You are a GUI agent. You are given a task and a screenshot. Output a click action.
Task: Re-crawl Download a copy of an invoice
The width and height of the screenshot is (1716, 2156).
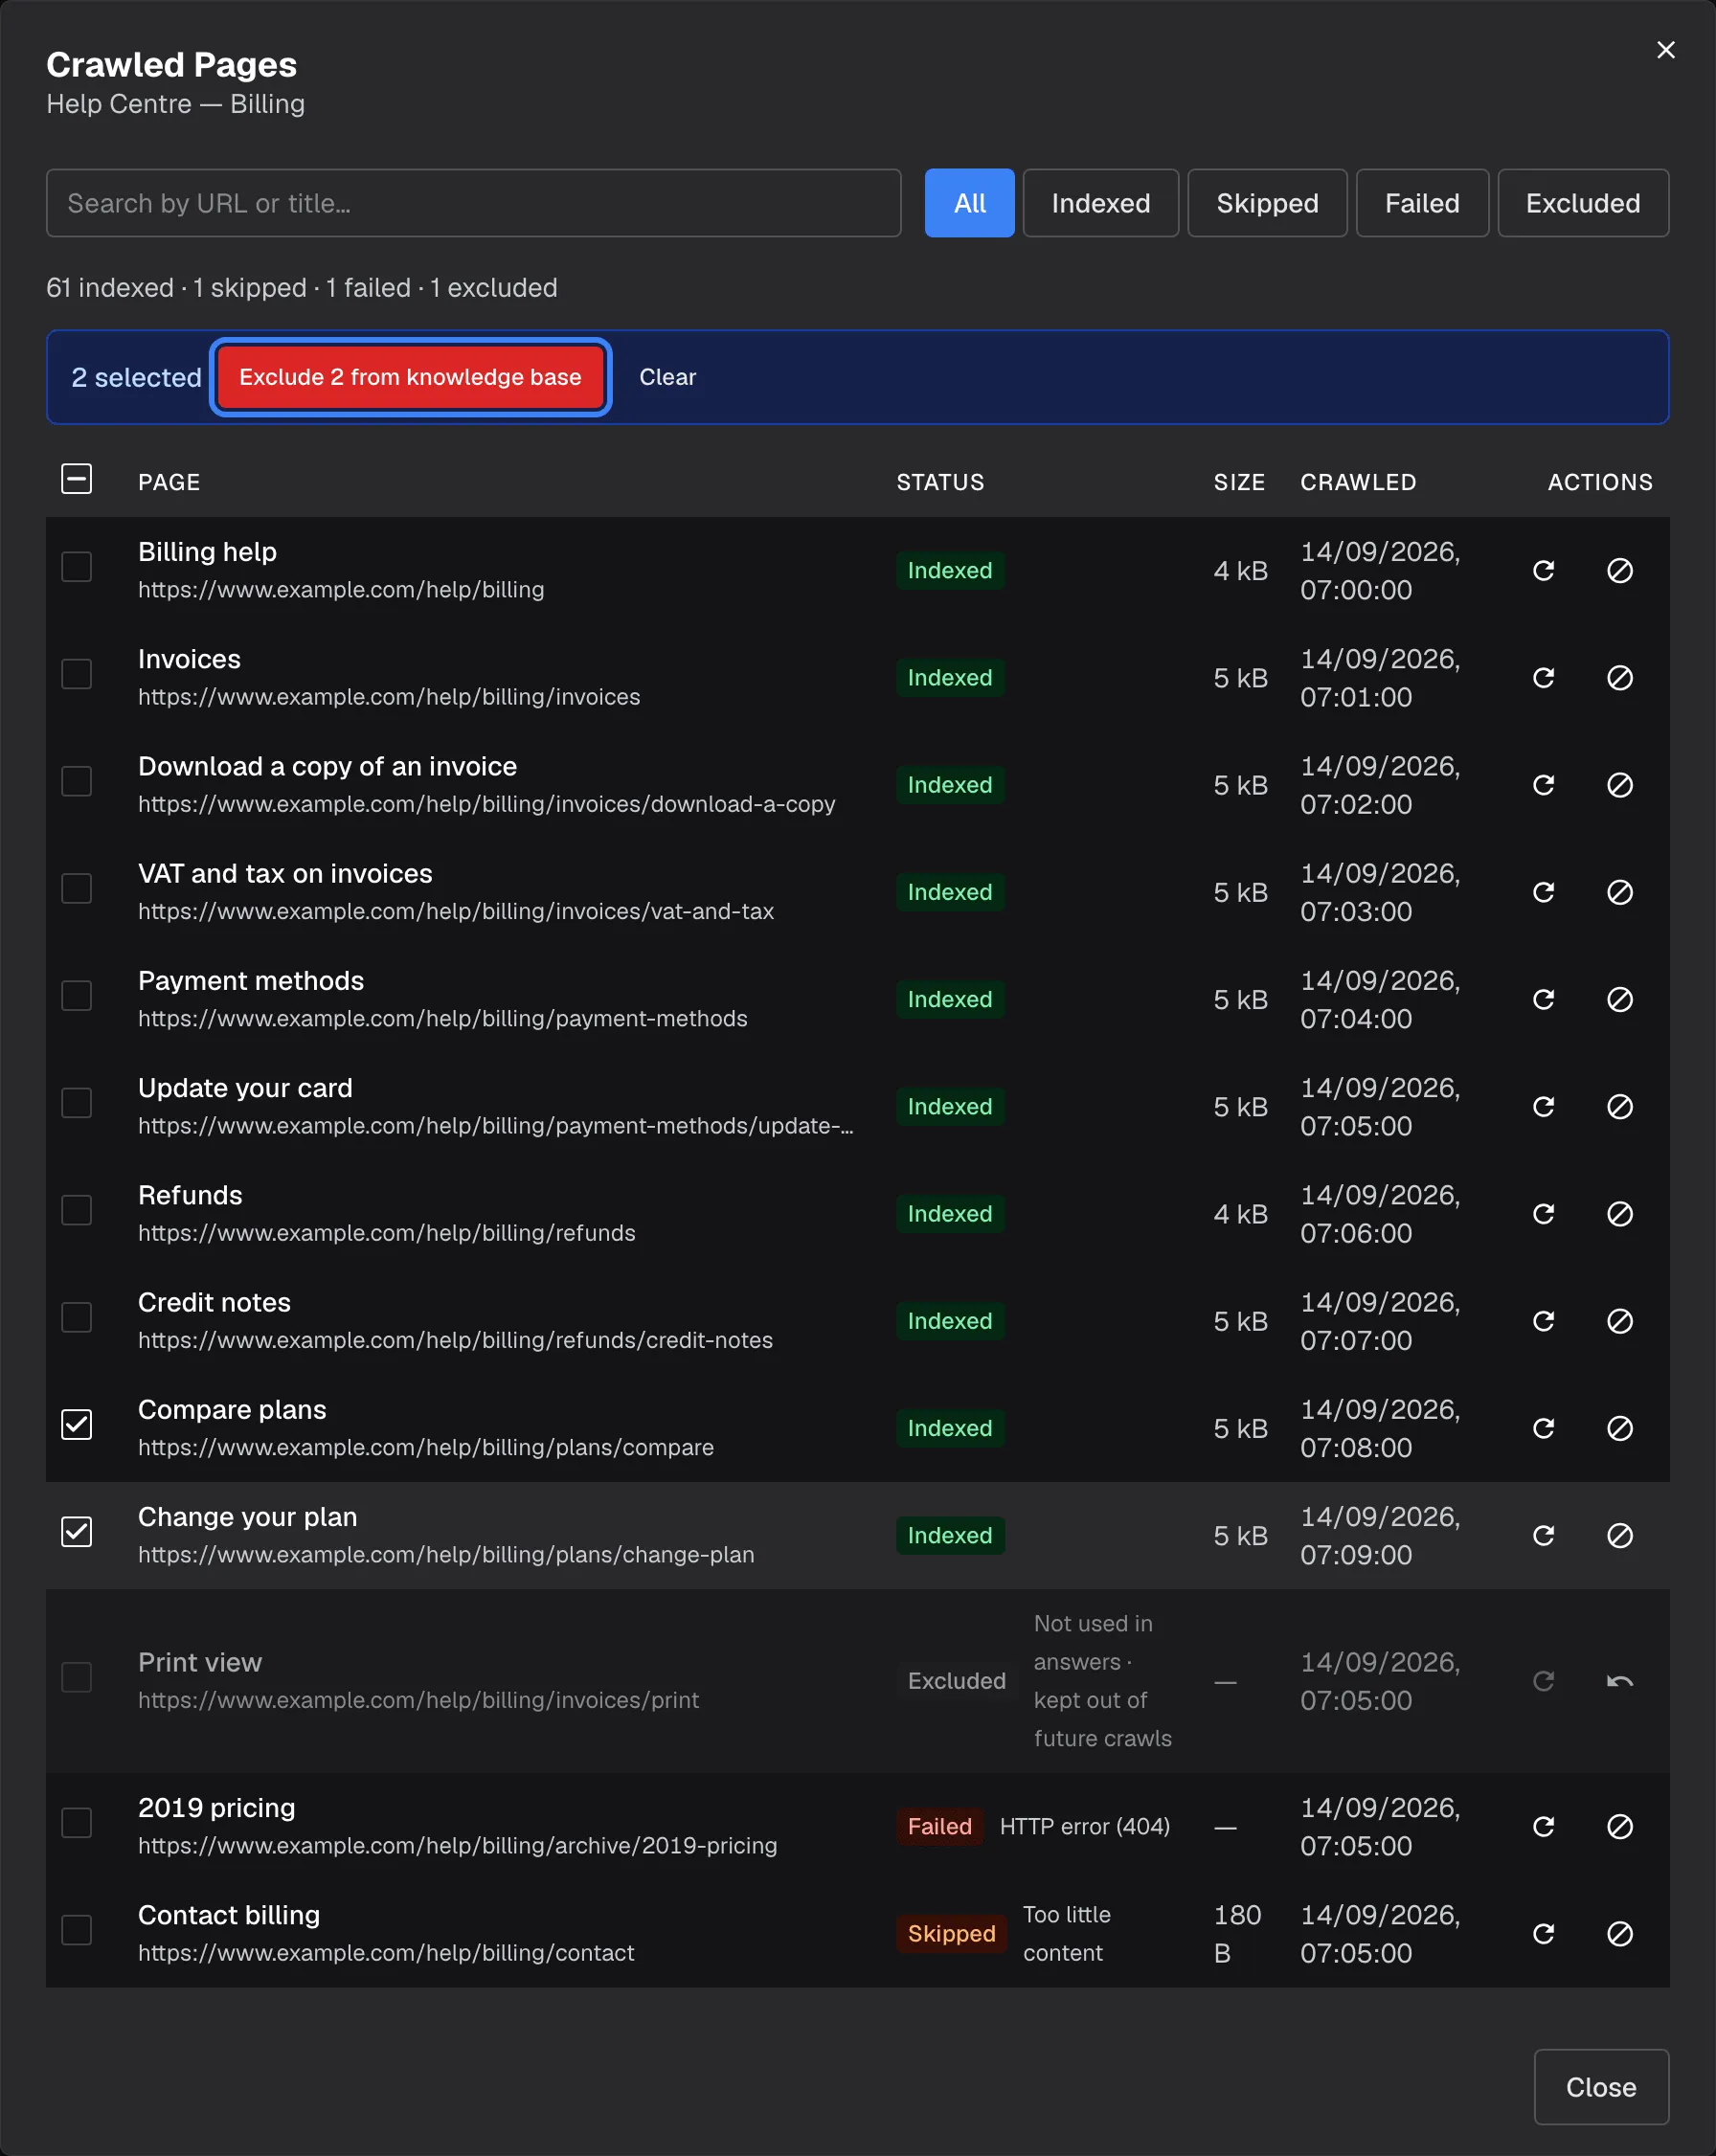pyautogui.click(x=1543, y=784)
